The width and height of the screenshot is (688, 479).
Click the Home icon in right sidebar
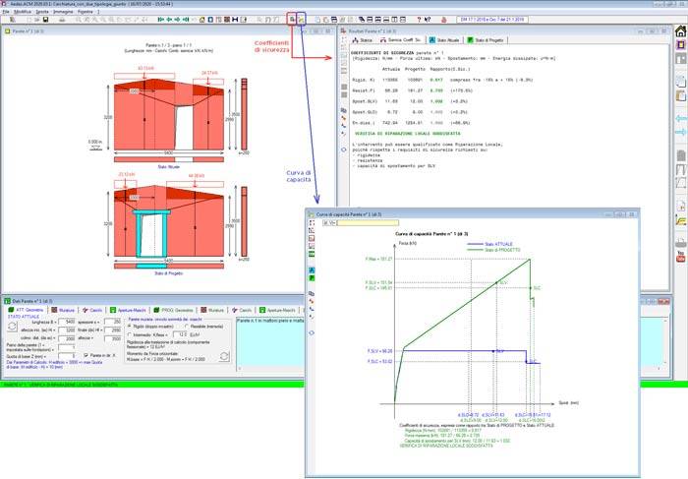click(x=680, y=31)
